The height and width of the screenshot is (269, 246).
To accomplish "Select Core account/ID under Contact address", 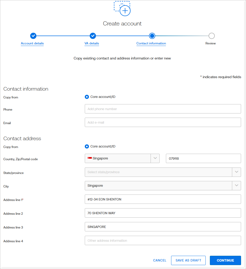I will (87, 146).
